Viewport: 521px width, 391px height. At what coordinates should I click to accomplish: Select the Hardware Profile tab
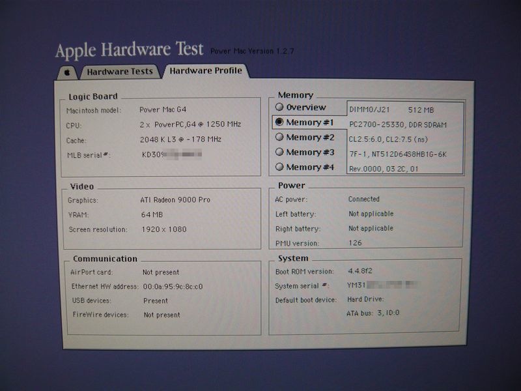click(x=206, y=71)
